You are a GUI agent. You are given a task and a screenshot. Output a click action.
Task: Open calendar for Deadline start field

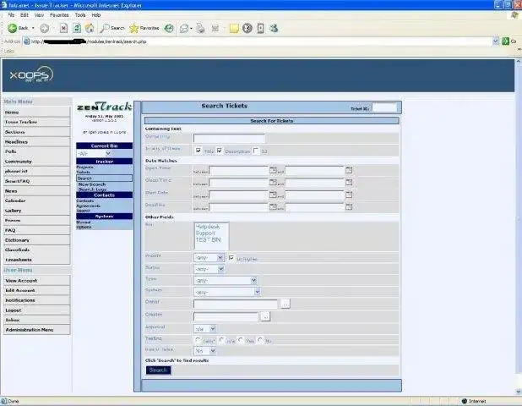[273, 206]
